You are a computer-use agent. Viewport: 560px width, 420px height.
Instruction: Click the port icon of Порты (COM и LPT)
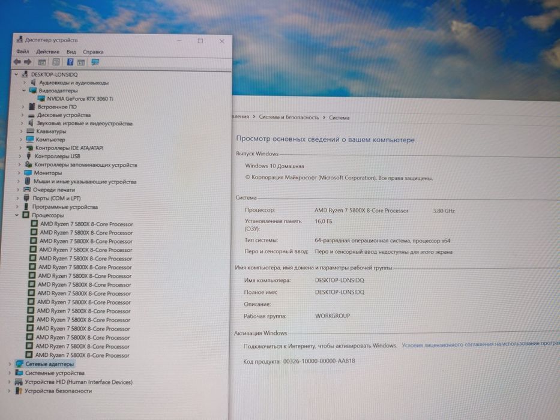click(26, 198)
